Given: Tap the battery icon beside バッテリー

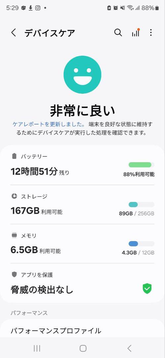Looking at the screenshot, I should pos(14,156).
